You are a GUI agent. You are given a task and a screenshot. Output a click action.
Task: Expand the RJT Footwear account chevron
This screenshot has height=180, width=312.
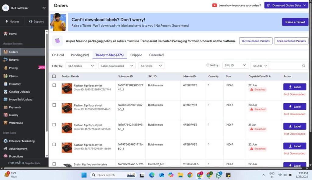point(44,8)
